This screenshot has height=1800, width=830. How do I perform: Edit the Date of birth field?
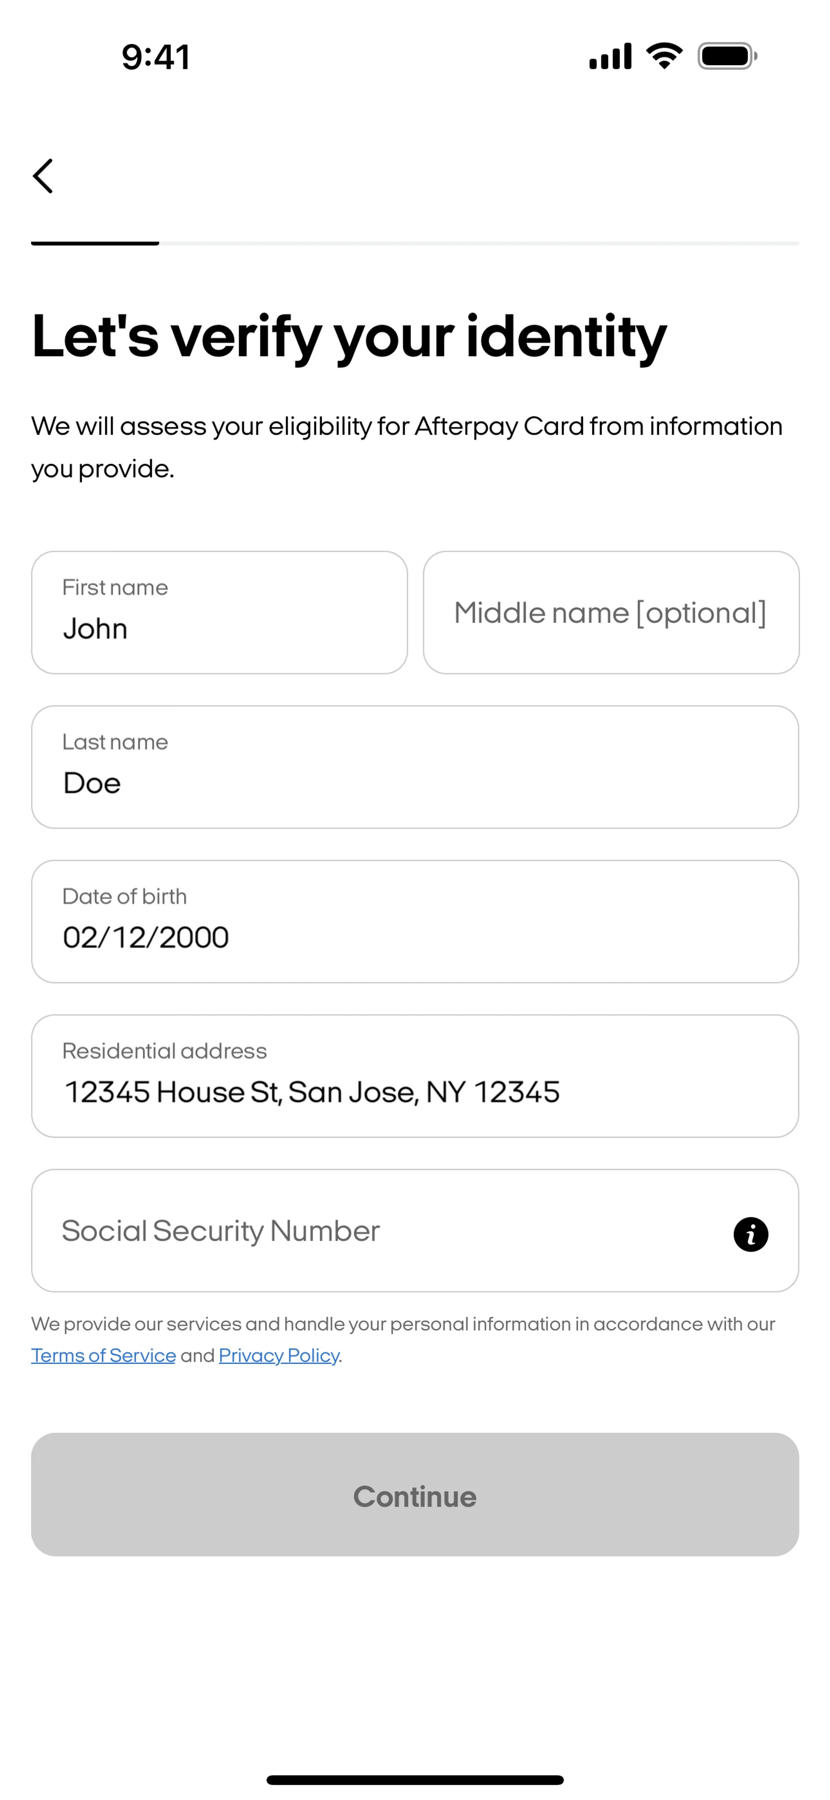(415, 921)
